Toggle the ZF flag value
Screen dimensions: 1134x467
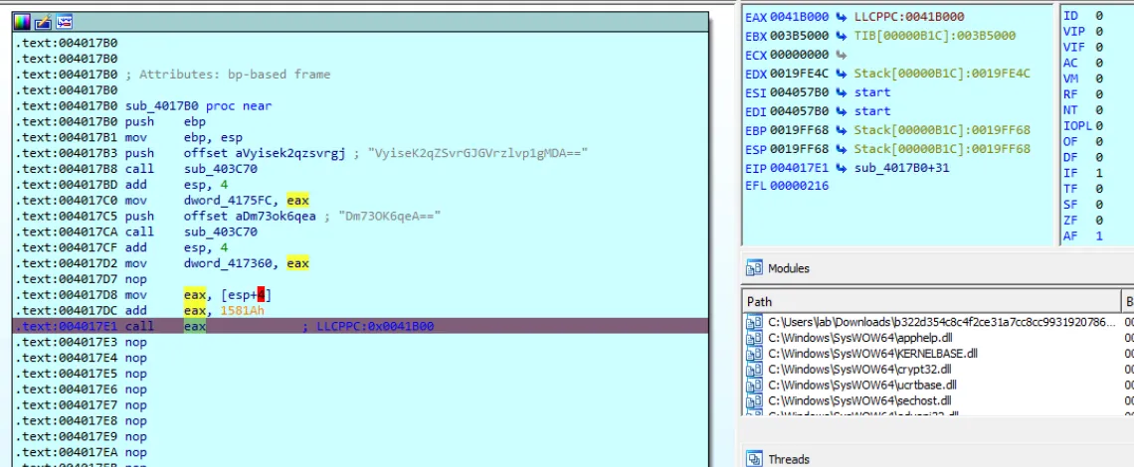tap(1098, 221)
